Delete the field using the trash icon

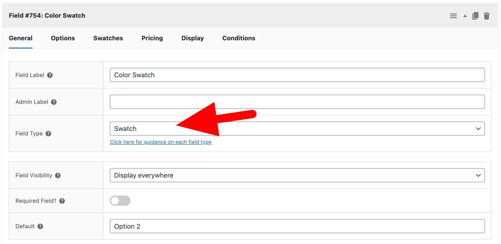tap(487, 16)
